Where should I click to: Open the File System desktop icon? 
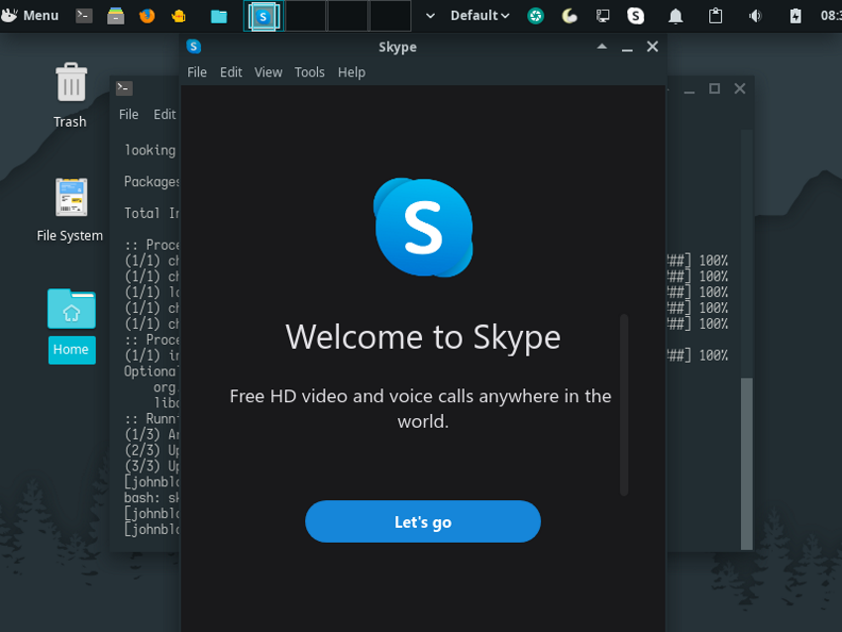coord(69,210)
